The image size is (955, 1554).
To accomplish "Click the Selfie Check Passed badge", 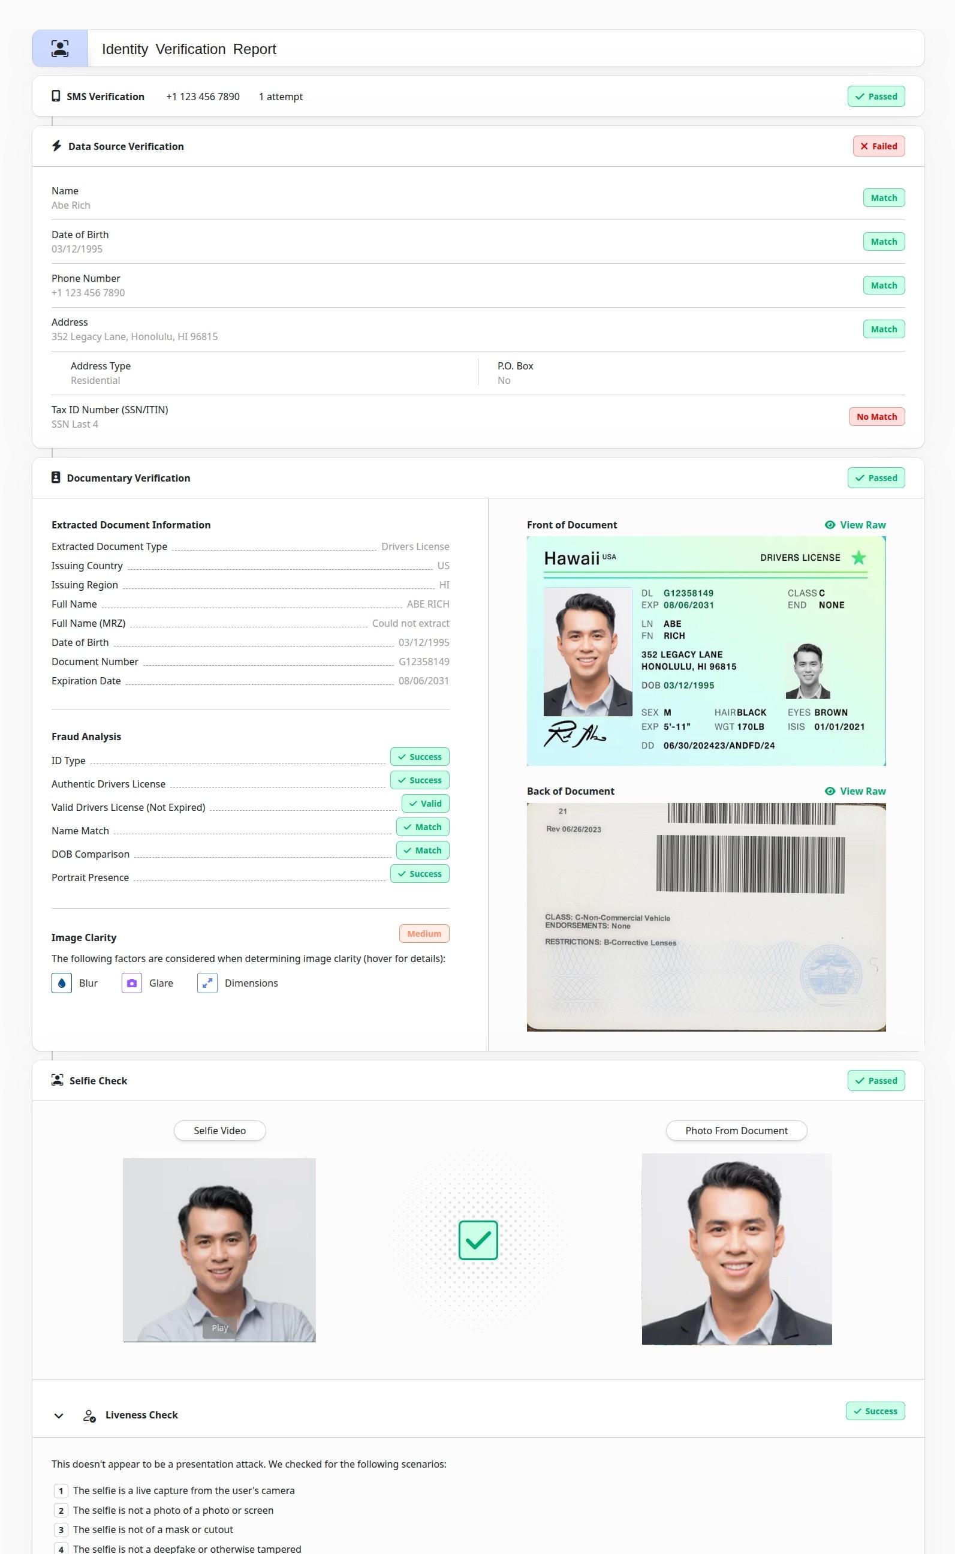I will point(876,1080).
